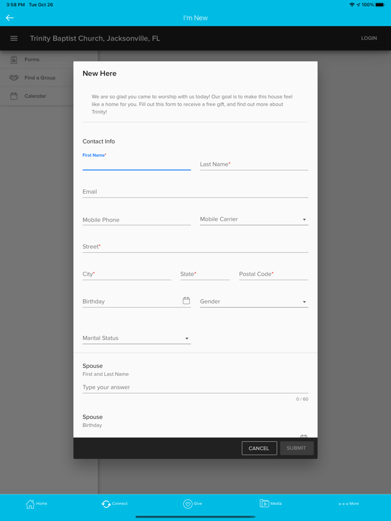Tap the Give heart icon
Screen dimensions: 391x521
pyautogui.click(x=188, y=504)
